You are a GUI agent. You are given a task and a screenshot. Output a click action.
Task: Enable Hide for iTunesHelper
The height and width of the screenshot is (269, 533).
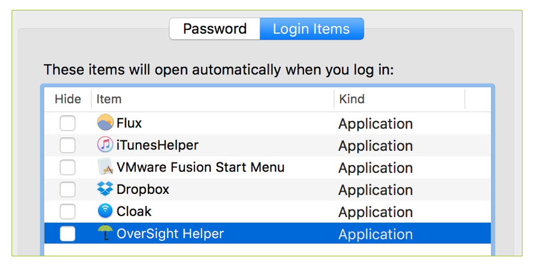coord(67,145)
